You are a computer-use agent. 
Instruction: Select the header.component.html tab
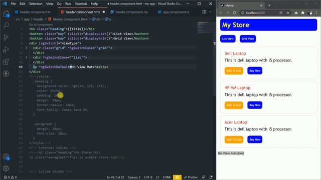click(x=83, y=12)
